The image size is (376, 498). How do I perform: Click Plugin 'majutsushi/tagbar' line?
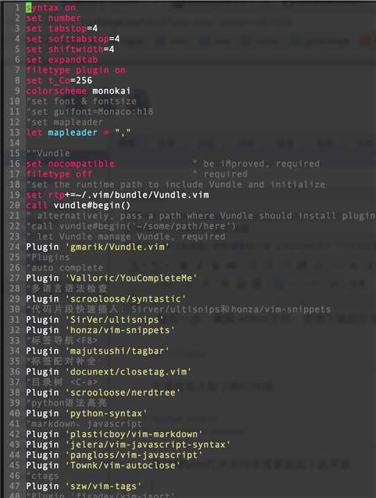98,351
